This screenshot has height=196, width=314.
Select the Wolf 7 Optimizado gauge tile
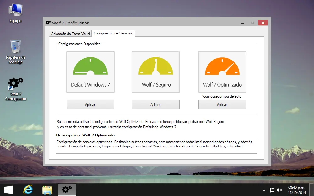click(222, 72)
